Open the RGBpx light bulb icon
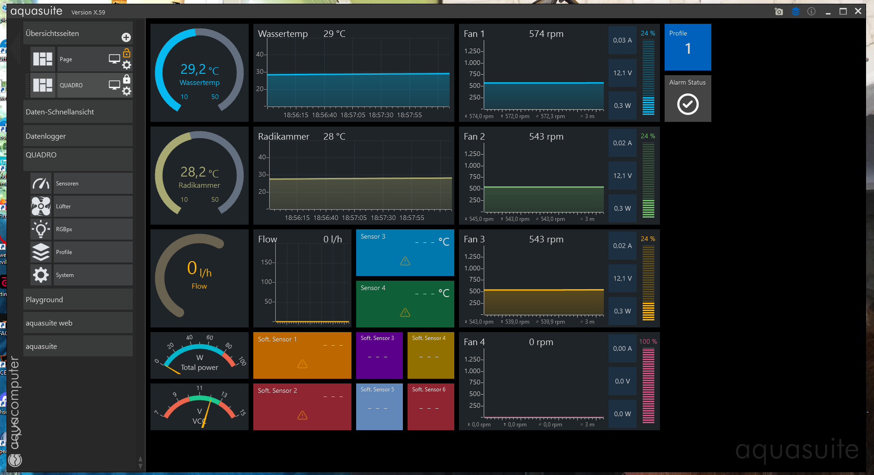This screenshot has width=874, height=475. click(x=41, y=229)
